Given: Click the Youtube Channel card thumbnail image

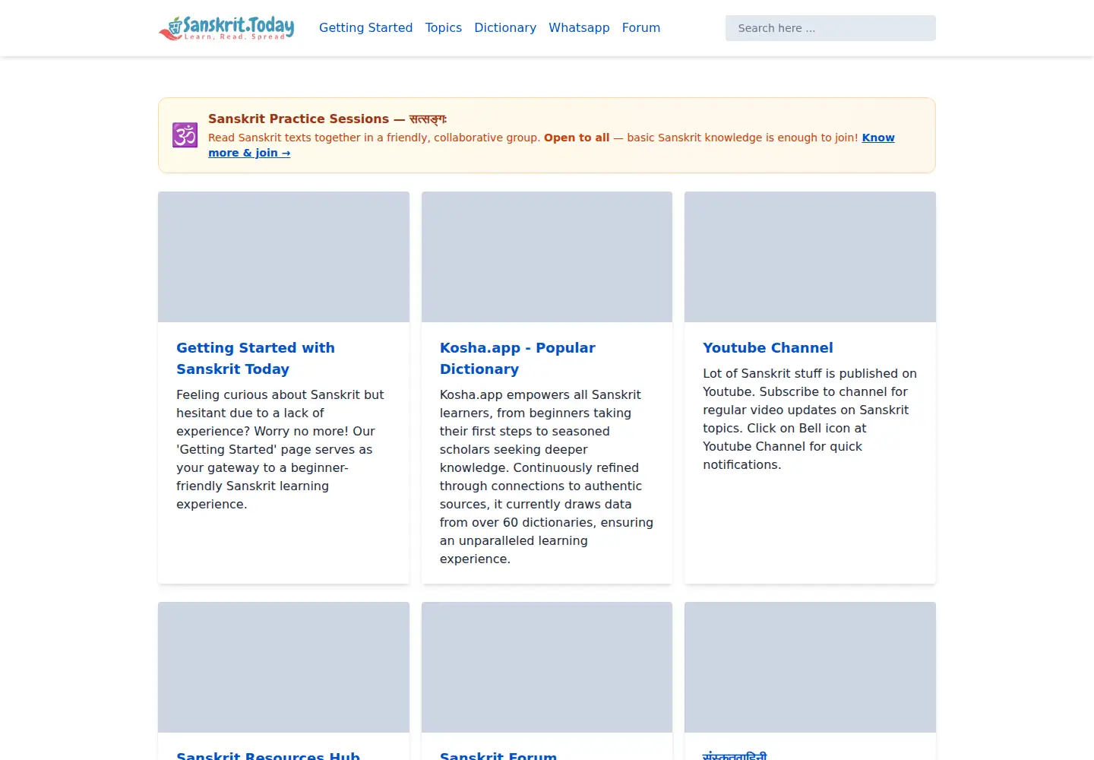Looking at the screenshot, I should (x=810, y=257).
